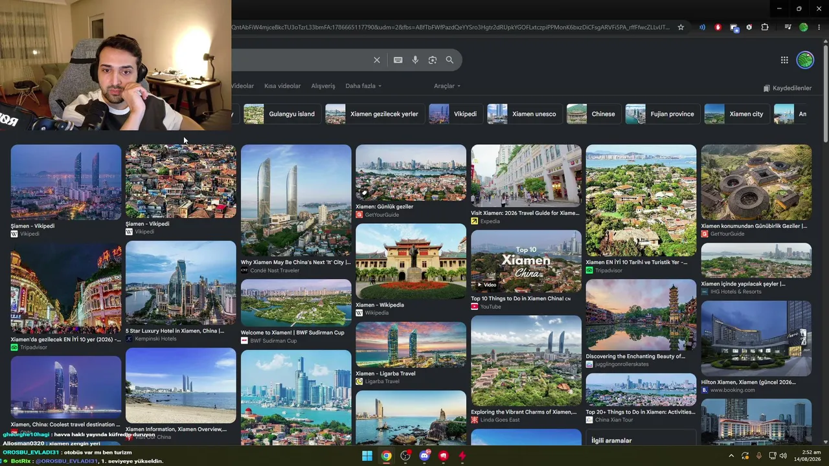
Task: Open the GetYourGuide Günlük geziler image
Action: (411, 173)
